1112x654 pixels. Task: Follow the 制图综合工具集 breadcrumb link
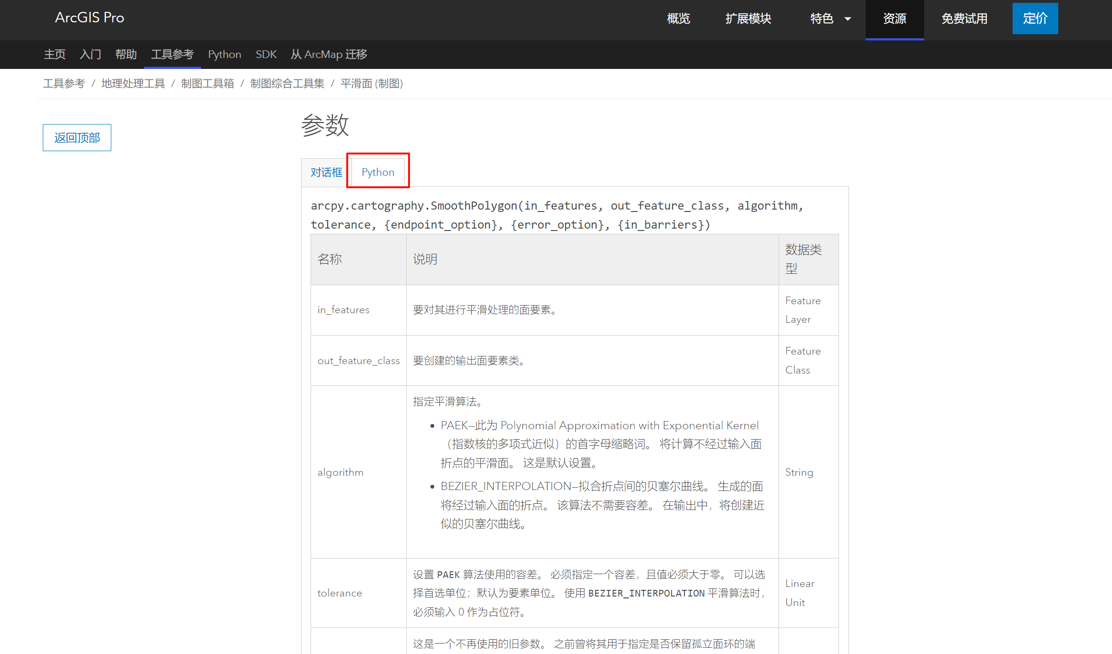click(287, 84)
